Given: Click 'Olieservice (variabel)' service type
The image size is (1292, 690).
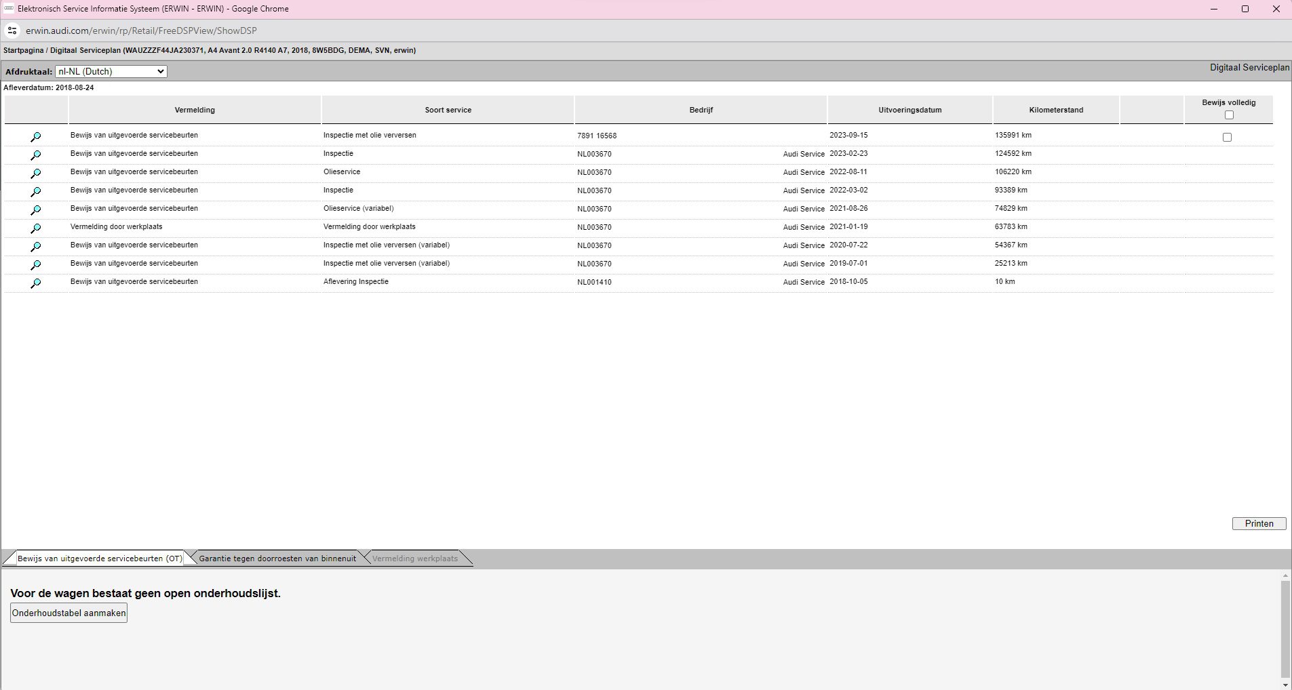Looking at the screenshot, I should (359, 208).
